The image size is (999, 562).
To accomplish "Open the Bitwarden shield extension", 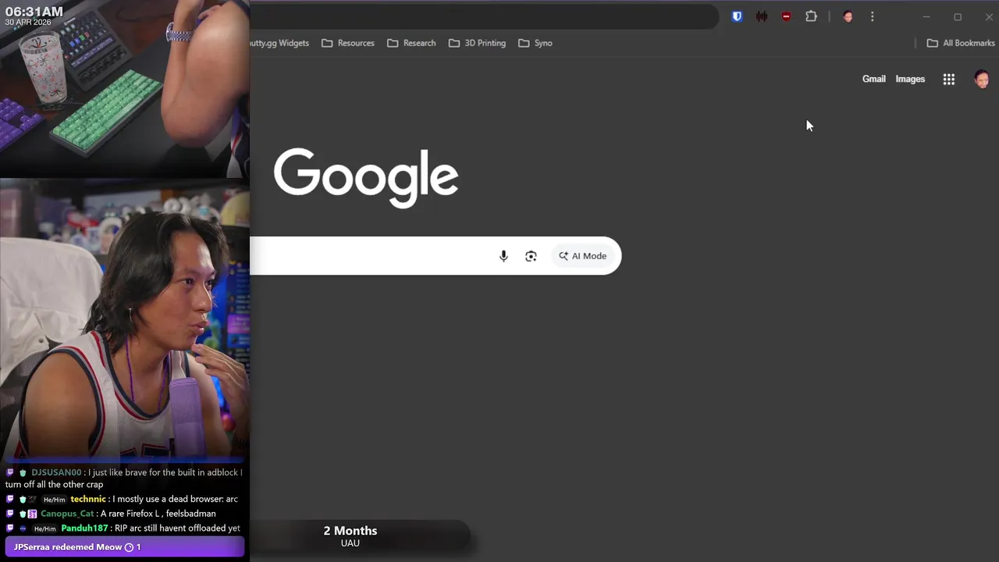I will pos(737,16).
